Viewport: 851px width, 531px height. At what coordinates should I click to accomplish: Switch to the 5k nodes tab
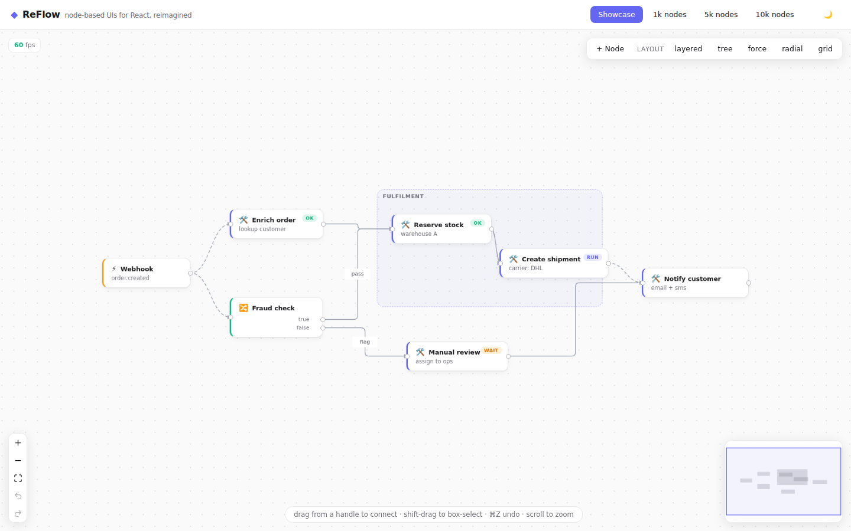point(721,15)
